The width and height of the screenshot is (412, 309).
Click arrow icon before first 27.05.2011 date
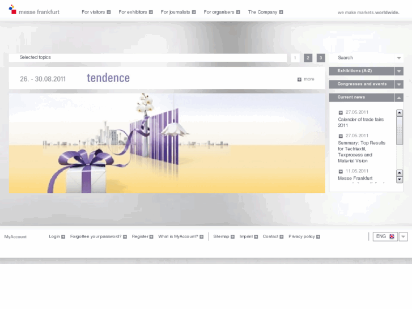341,113
